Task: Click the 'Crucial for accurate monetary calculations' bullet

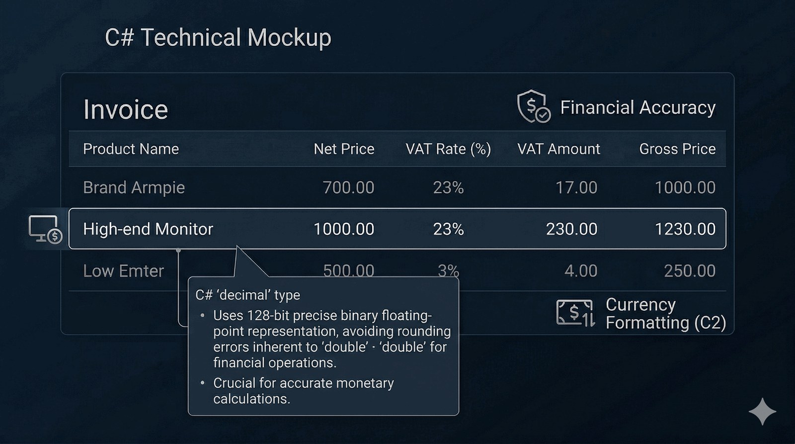Action: pyautogui.click(x=303, y=391)
